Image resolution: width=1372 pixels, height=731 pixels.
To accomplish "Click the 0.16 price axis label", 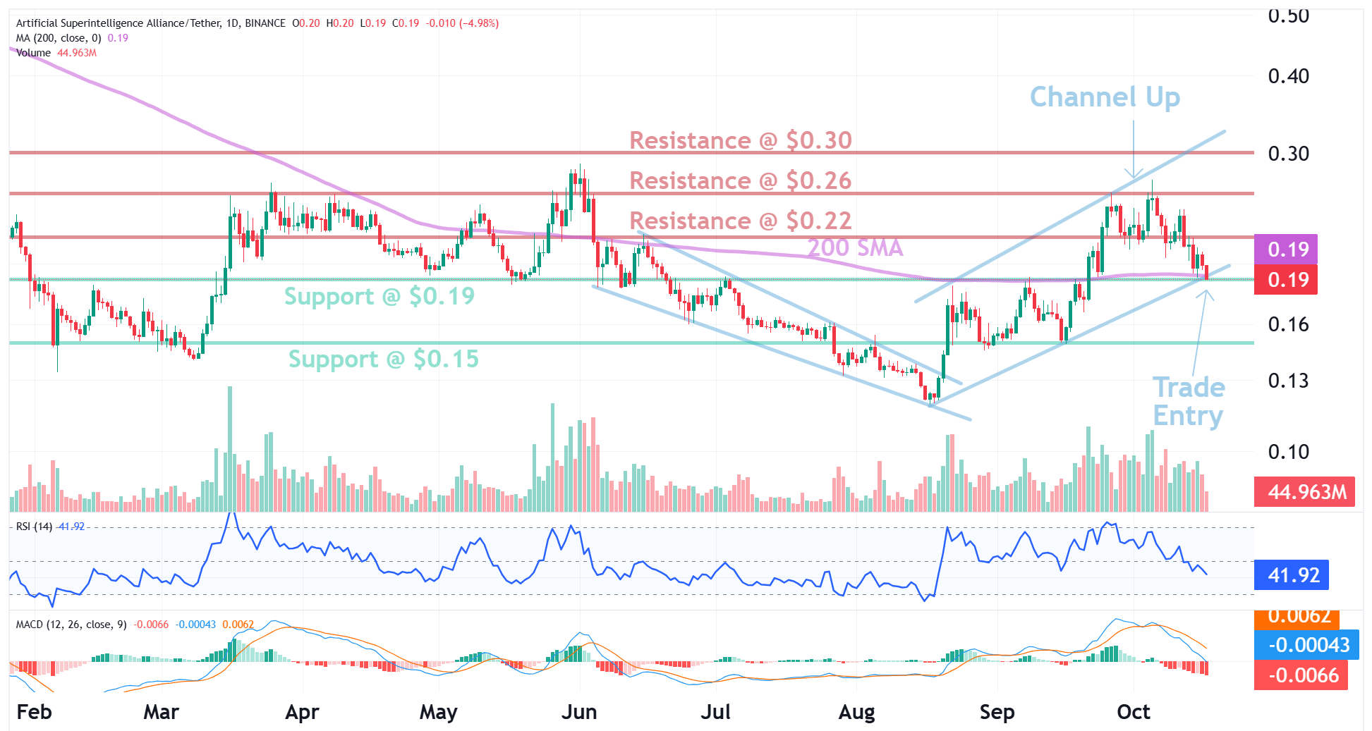I will [1288, 324].
